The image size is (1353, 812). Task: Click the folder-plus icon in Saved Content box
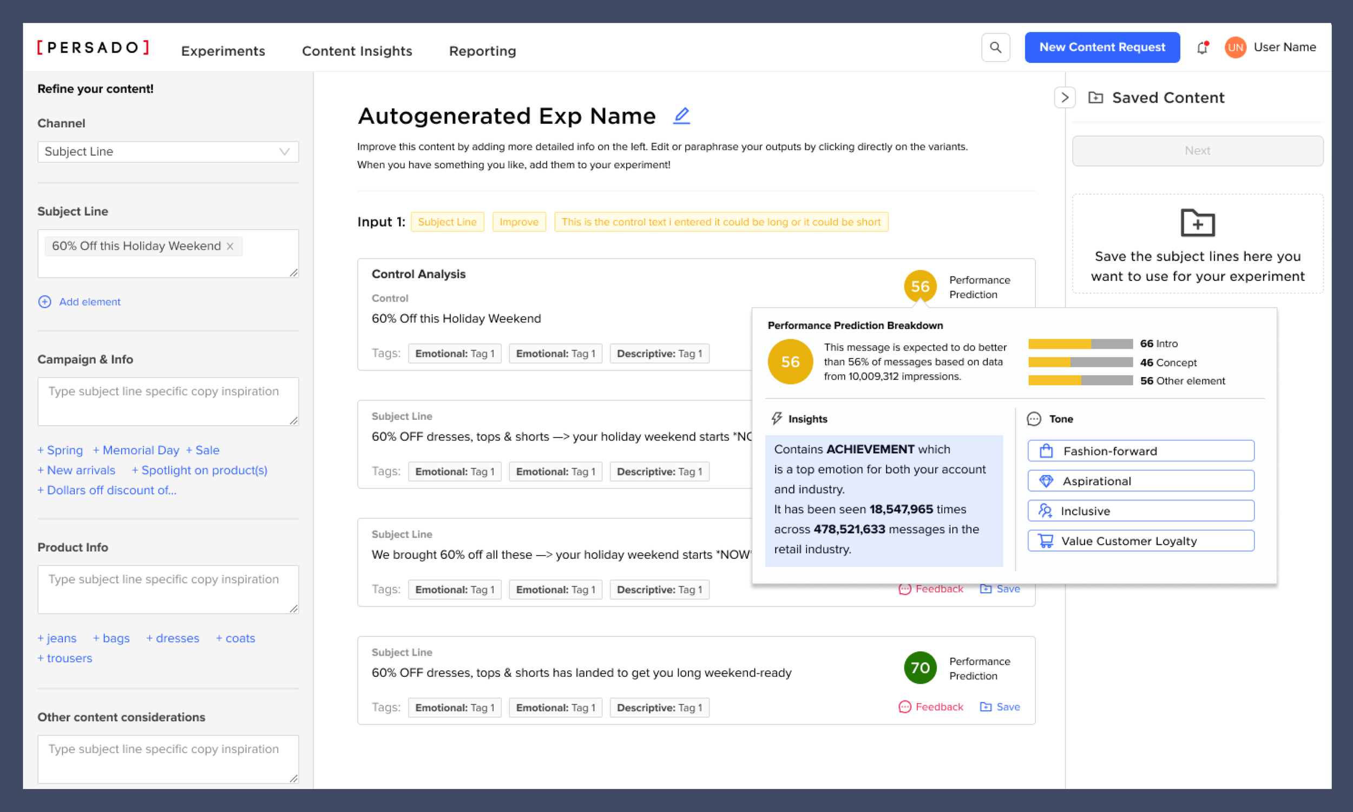[x=1197, y=223]
